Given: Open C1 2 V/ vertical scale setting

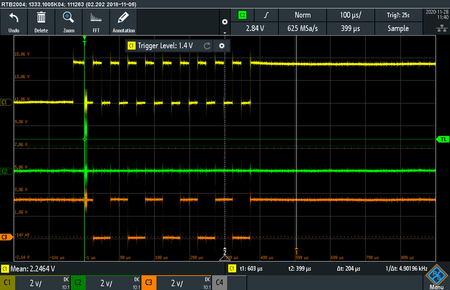Looking at the screenshot, I should [x=42, y=283].
